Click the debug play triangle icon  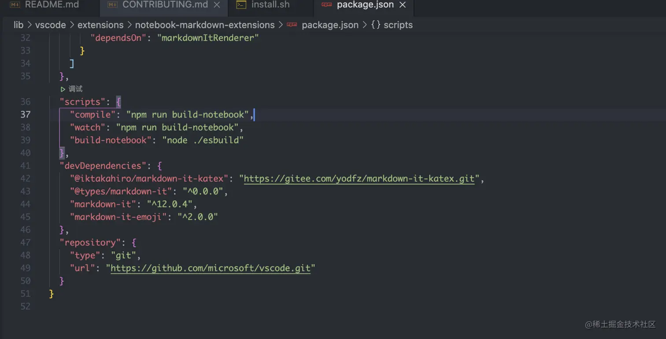click(x=63, y=89)
